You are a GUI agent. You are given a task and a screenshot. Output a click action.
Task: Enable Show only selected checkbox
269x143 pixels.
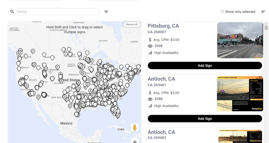pyautogui.click(x=222, y=12)
